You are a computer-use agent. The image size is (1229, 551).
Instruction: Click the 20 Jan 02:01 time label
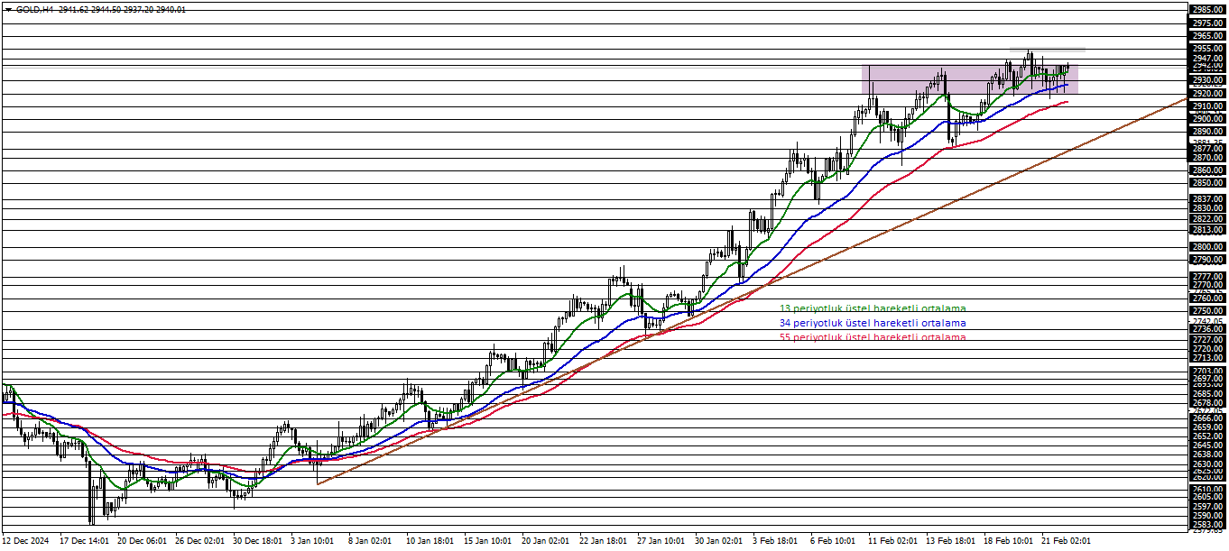(546, 541)
